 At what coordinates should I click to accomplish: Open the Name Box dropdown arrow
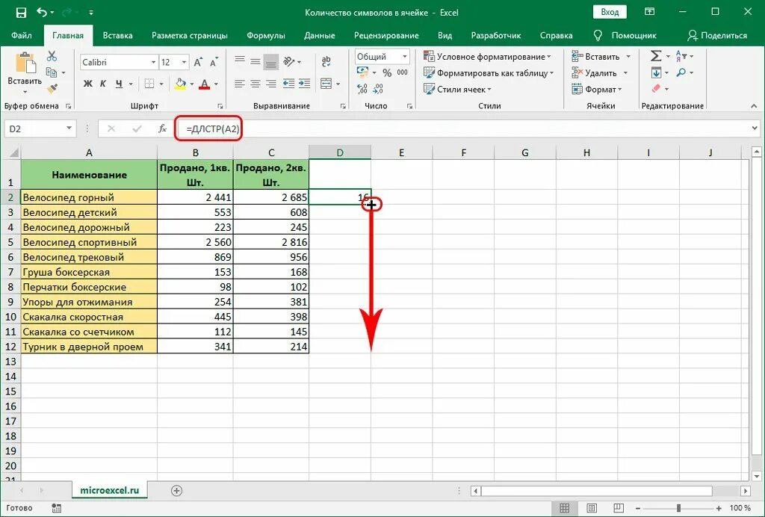pyautogui.click(x=69, y=129)
